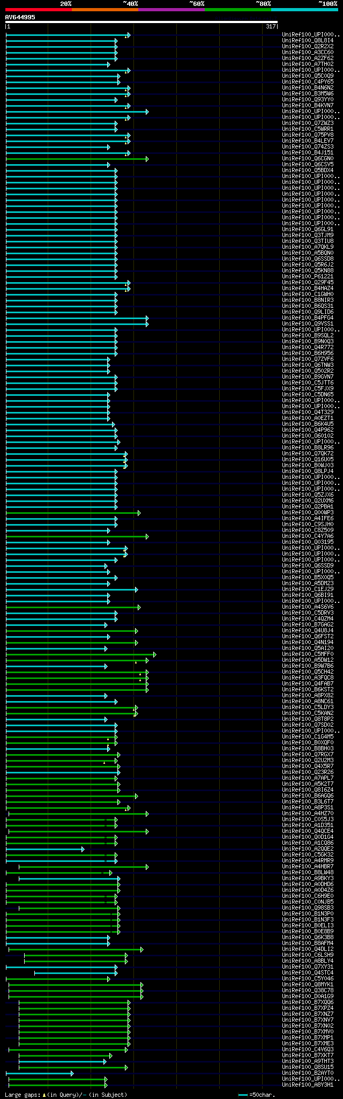Select hit label UniRef100_B4PFG4
343x1099 pixels.
308,318
